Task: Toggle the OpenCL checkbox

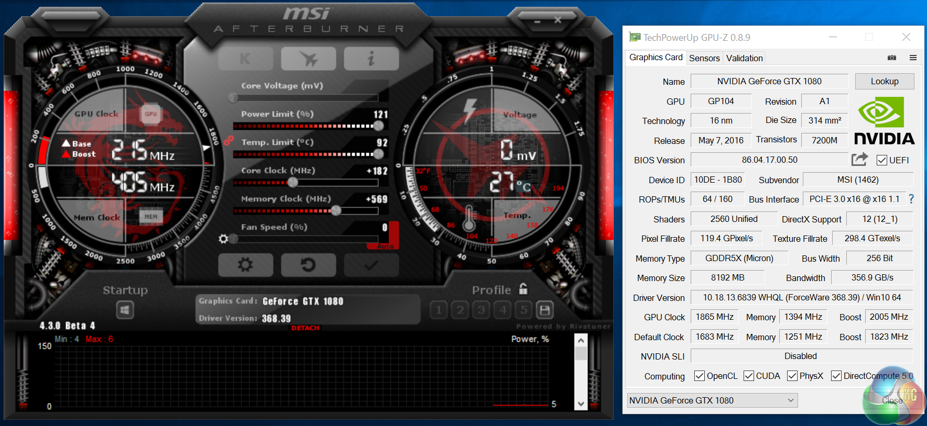Action: coord(699,376)
